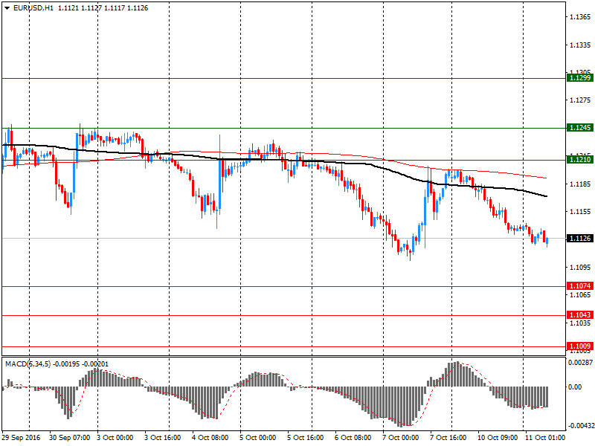Select the 6 Oct 08:00 time label
The height and width of the screenshot is (446, 595).
coord(353,438)
